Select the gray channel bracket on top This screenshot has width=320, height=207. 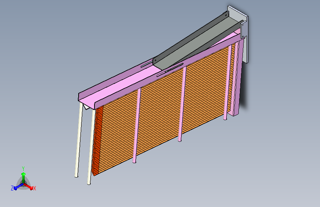click(196, 43)
